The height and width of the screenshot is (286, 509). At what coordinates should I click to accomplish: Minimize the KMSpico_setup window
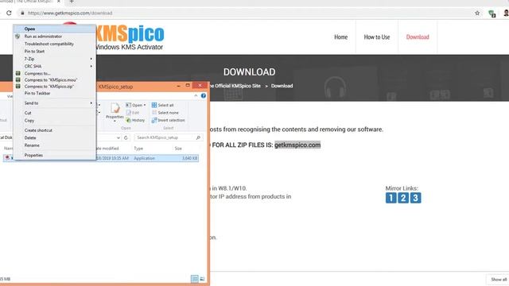pos(178,86)
